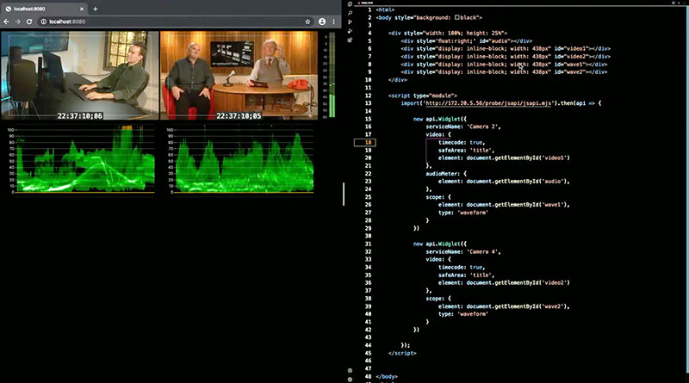Click the left waveform scope display
The width and height of the screenshot is (689, 383).
[79, 161]
